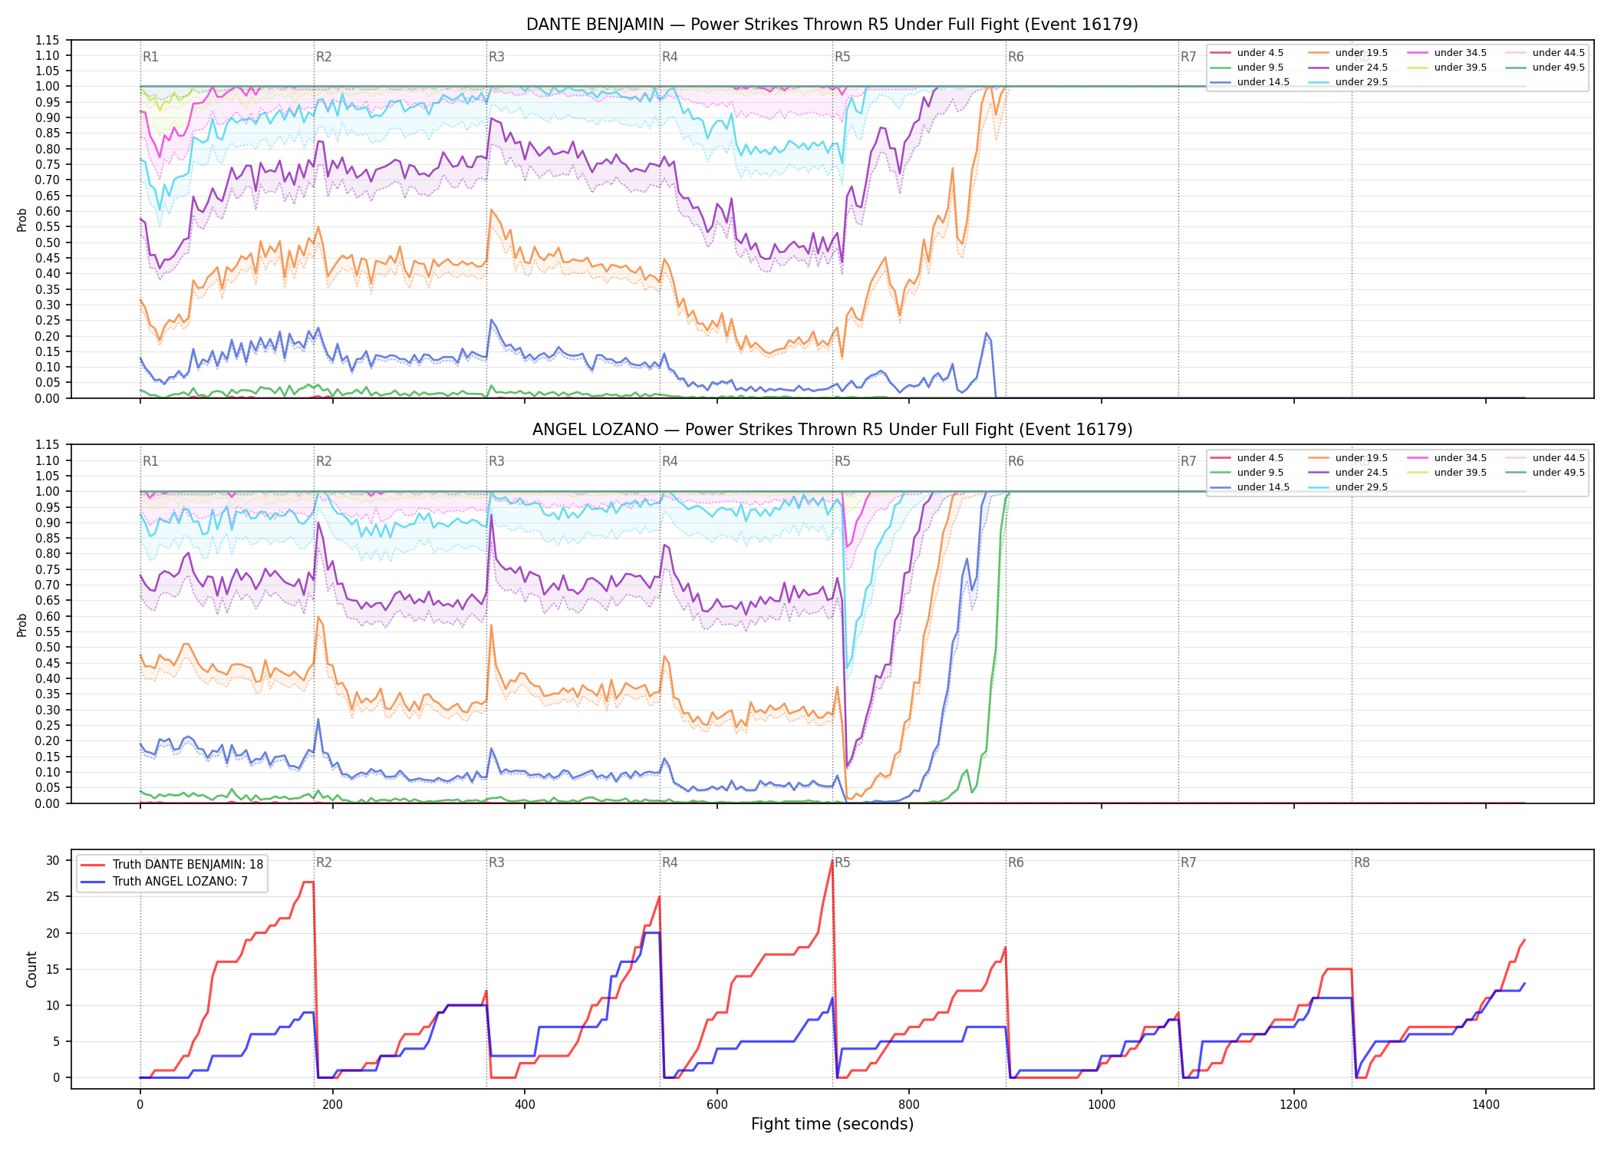This screenshot has width=1611, height=1151.
Task: Click the '30' tick on the Count axis
Action: click(x=53, y=860)
